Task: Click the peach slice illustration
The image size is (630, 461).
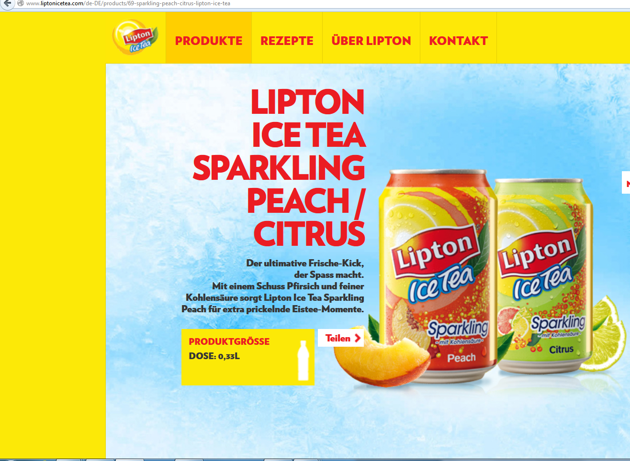Action: click(382, 362)
